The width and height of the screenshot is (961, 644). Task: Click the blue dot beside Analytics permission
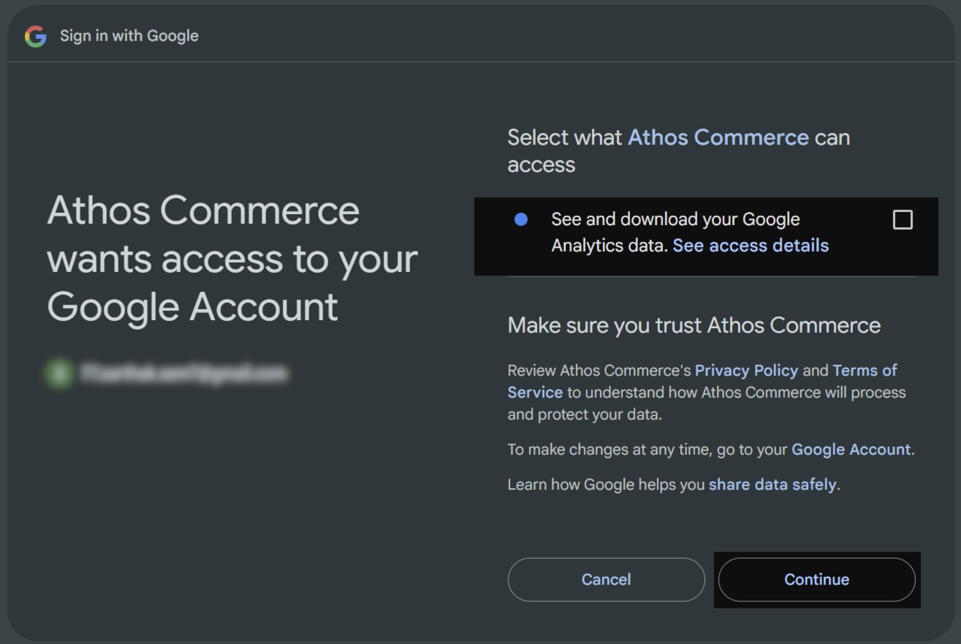(x=521, y=219)
